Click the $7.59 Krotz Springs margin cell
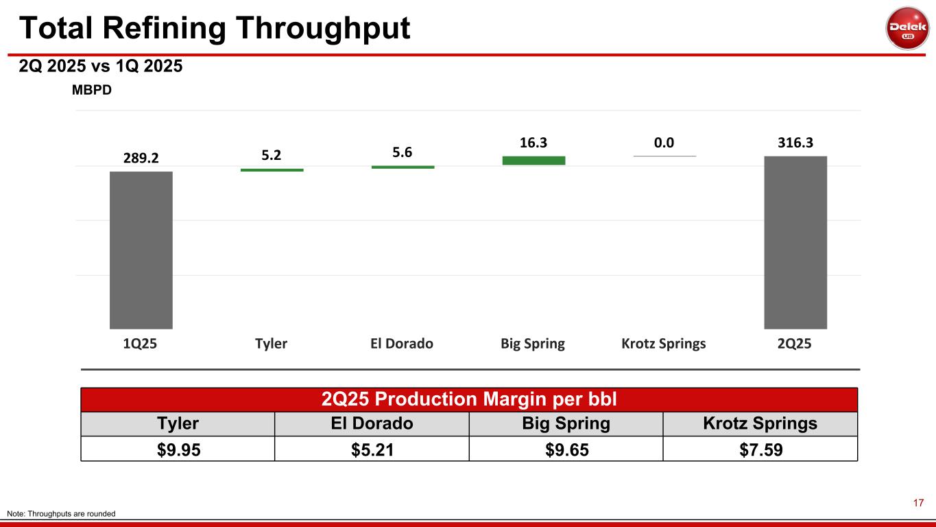The width and height of the screenshot is (936, 527). point(760,449)
